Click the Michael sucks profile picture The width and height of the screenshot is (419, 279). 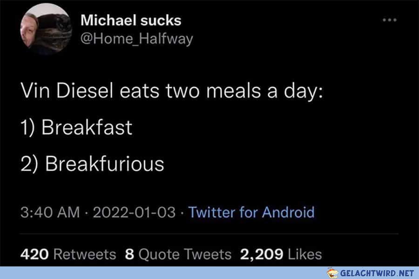(46, 29)
